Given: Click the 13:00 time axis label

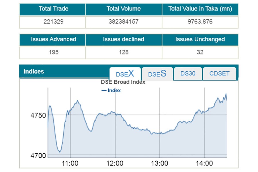Looking at the screenshot, I should (160, 164).
